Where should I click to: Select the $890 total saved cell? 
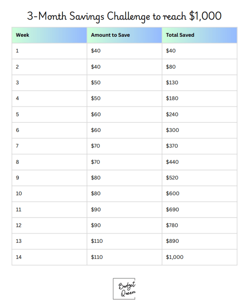(199, 241)
